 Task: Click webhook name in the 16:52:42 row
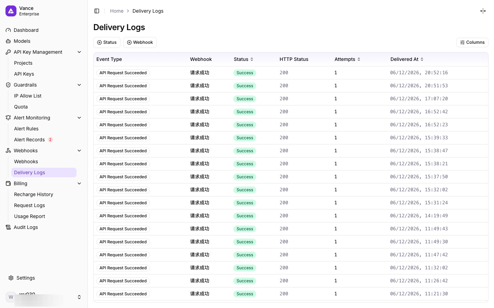200,112
